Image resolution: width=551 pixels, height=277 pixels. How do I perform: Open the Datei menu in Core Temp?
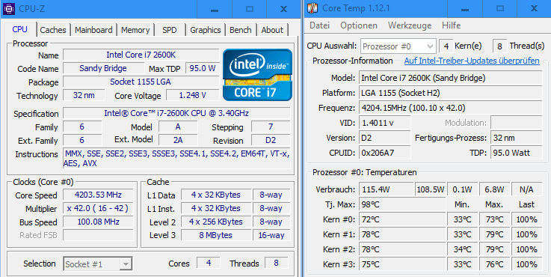tap(320, 25)
